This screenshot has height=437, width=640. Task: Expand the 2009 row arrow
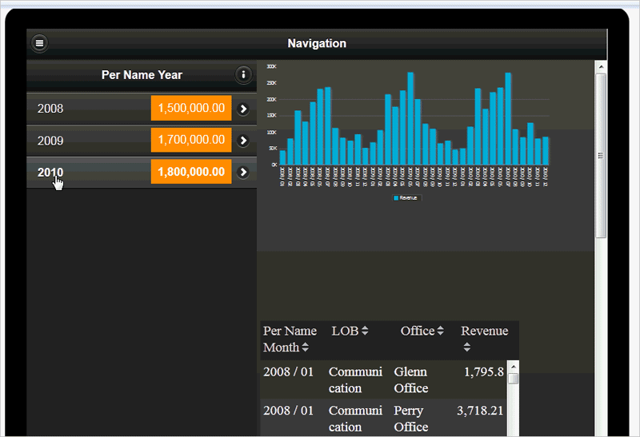coord(243,141)
